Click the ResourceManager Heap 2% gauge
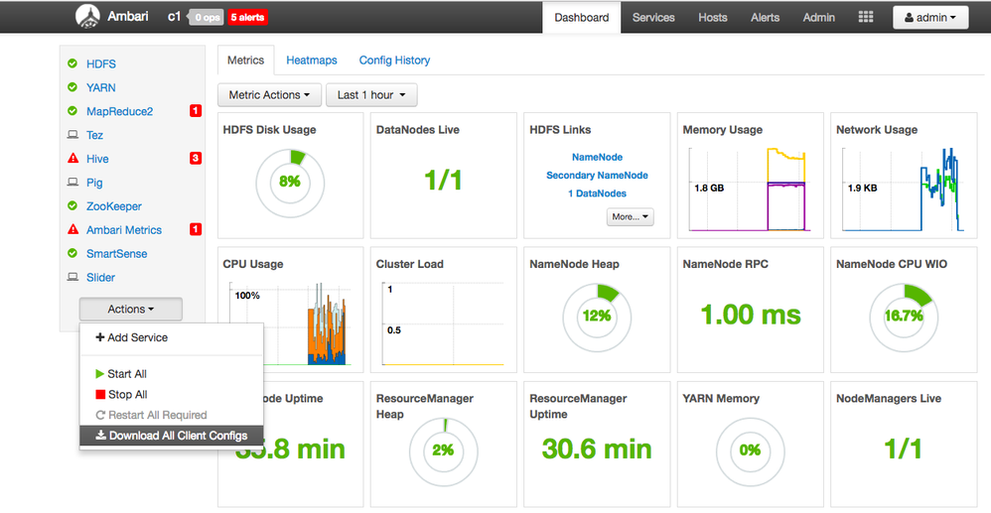 point(443,450)
